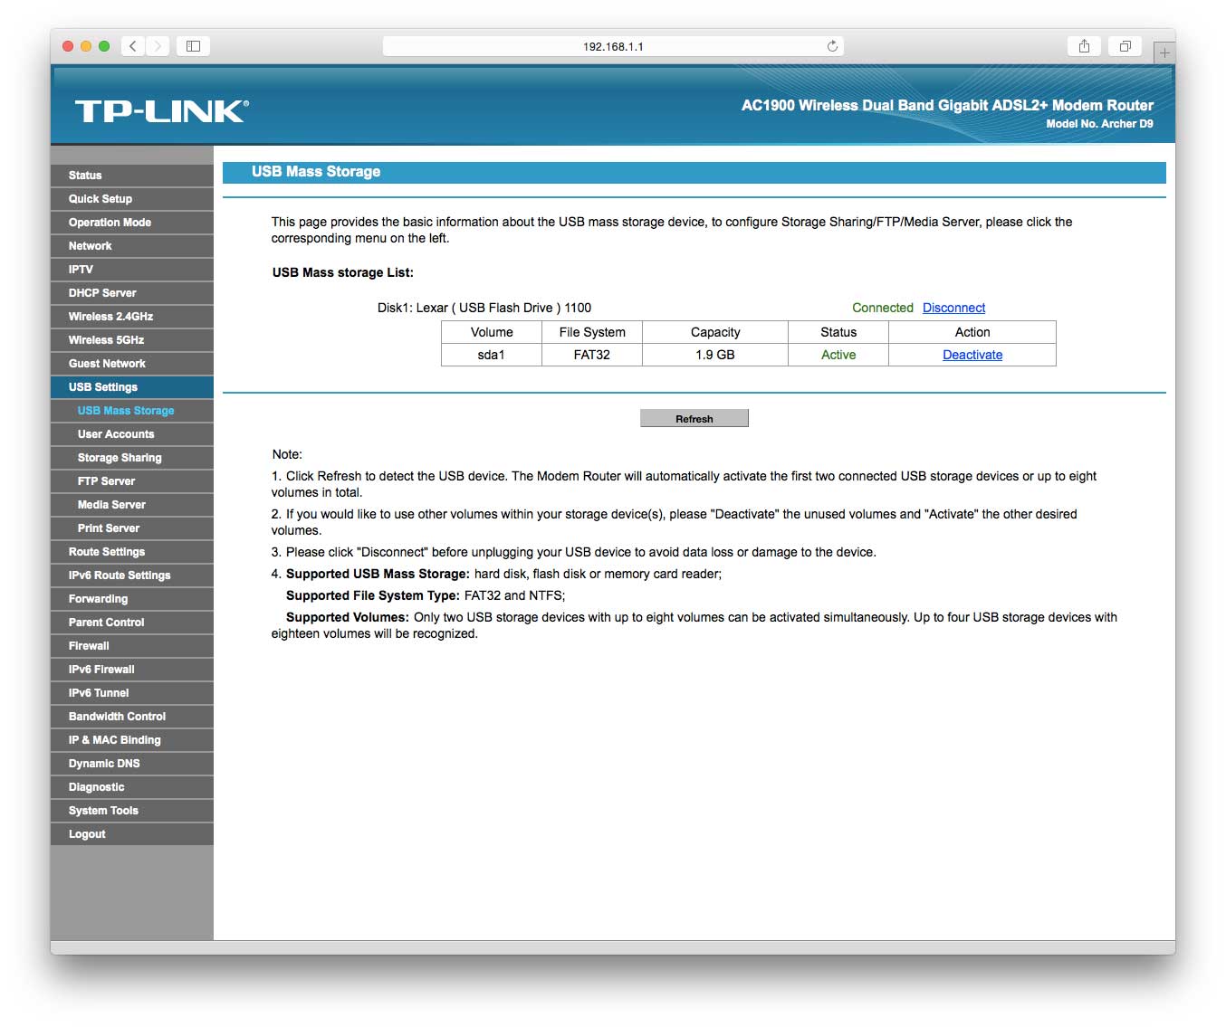Go to Operation Mode
This screenshot has height=1027, width=1226.
pyautogui.click(x=132, y=223)
